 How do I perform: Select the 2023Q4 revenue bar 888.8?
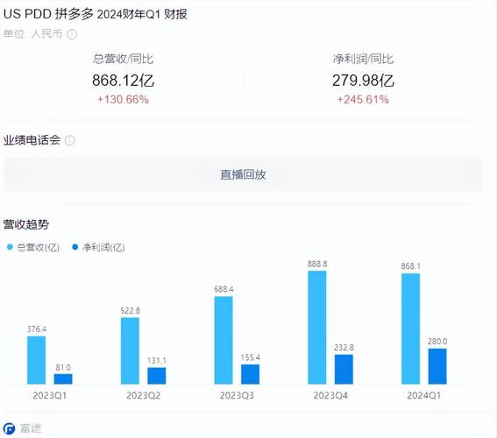pos(317,328)
